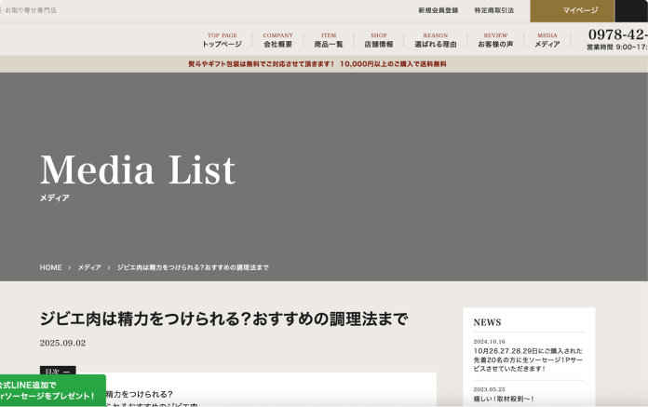The image size is (648, 407).
Task: Click the black button beside マイページ
Action: point(631,10)
